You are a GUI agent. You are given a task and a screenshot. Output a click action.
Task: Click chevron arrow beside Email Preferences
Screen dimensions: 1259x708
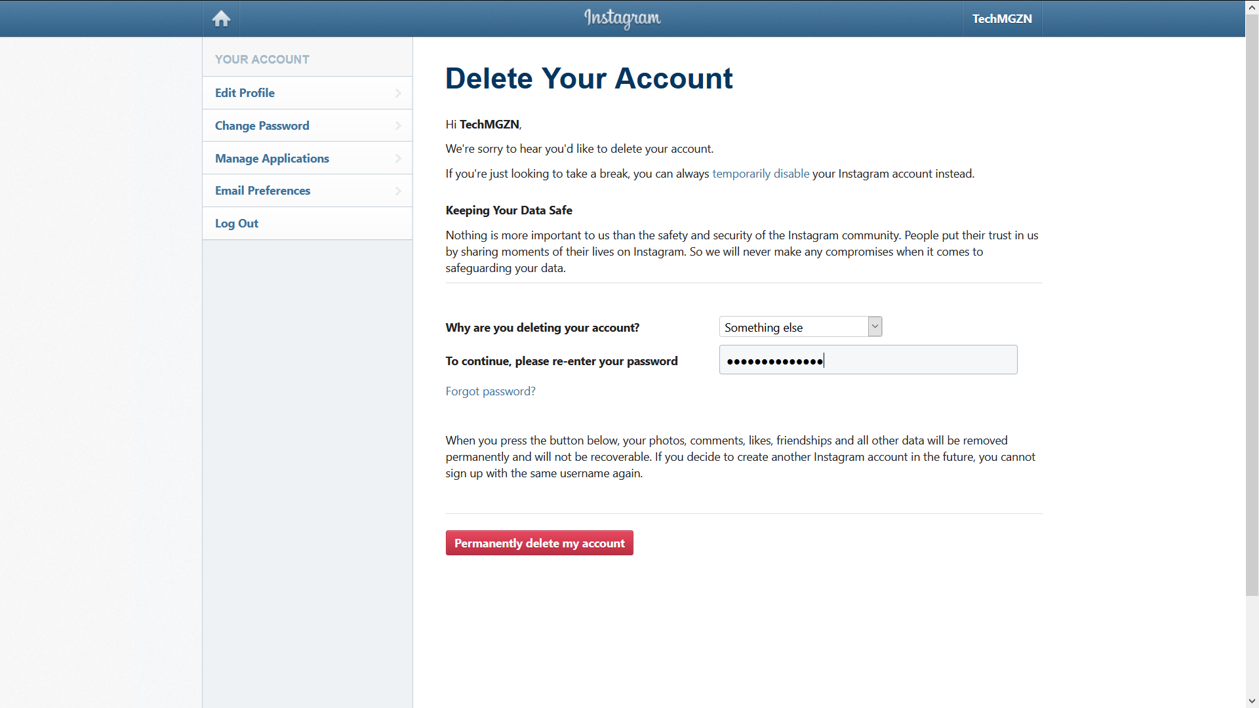click(x=398, y=191)
